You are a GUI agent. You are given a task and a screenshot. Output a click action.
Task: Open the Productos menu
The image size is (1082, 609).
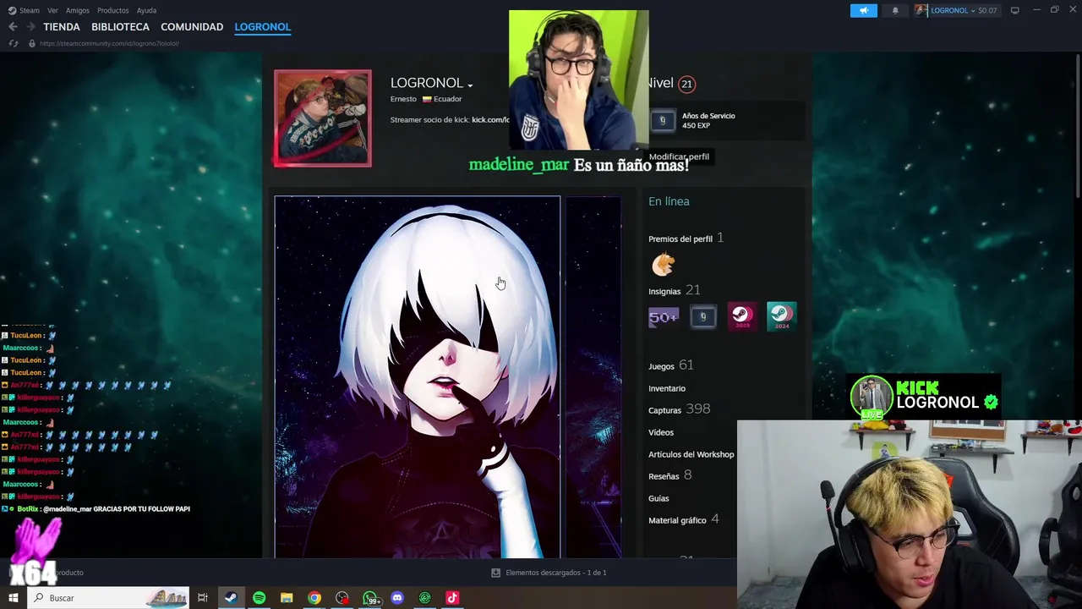[x=113, y=10]
